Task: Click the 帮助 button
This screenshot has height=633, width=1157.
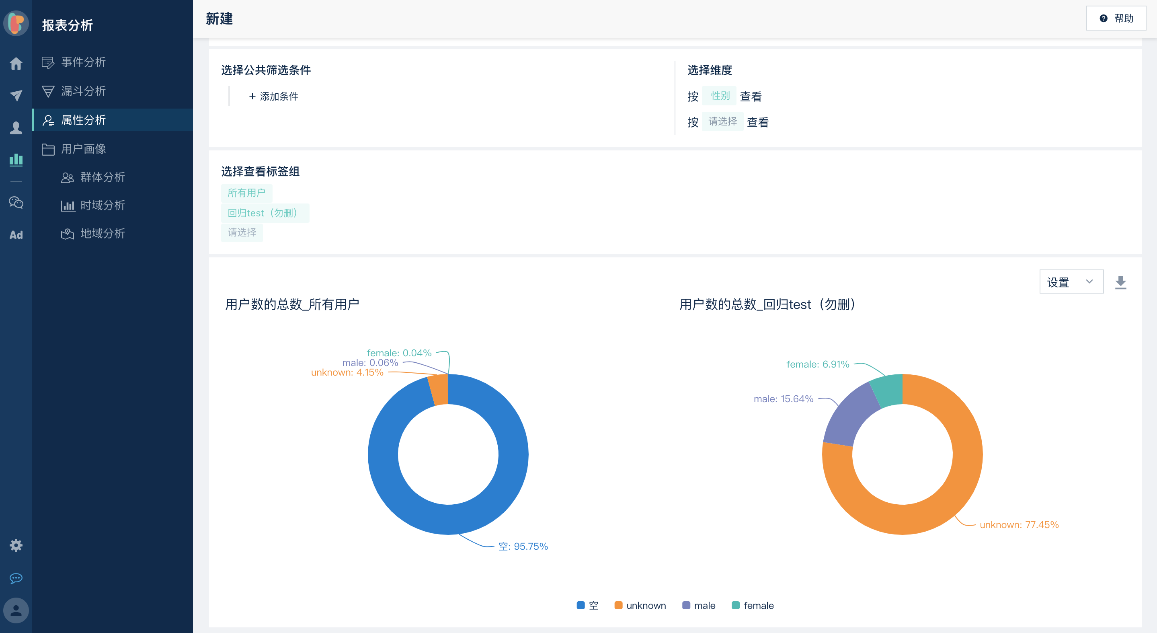Action: pyautogui.click(x=1116, y=18)
